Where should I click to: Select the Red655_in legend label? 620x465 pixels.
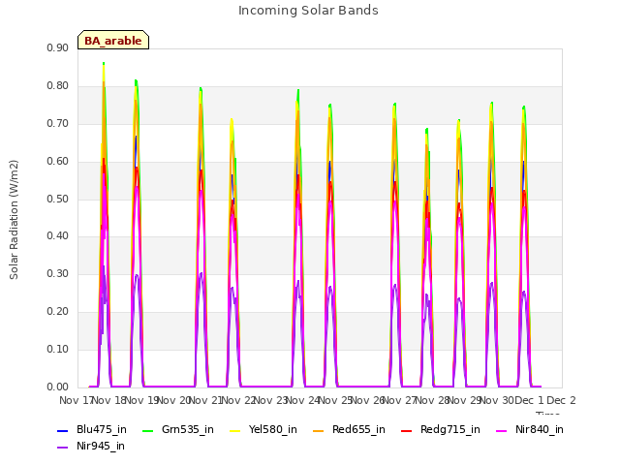tap(358, 429)
